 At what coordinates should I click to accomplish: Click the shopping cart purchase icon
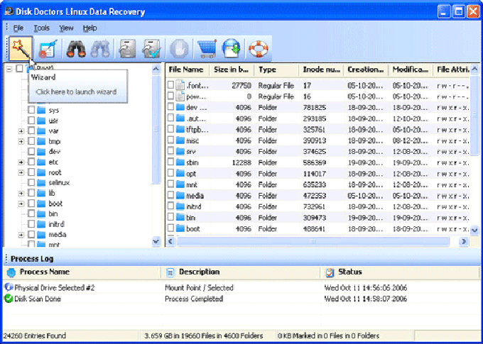click(x=206, y=49)
